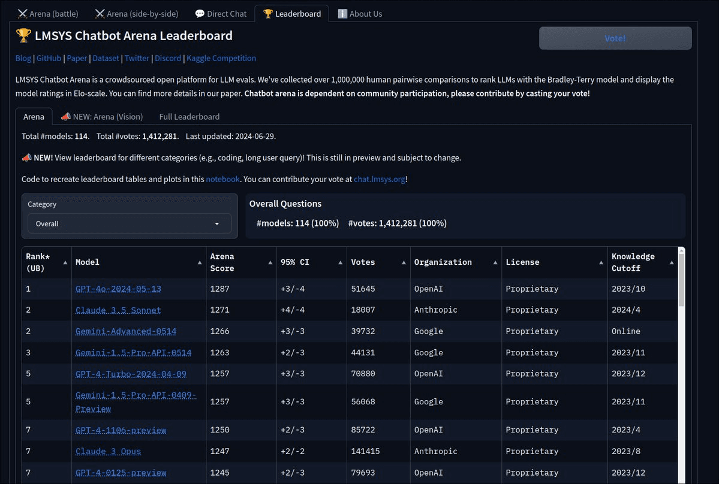Open the Arena (battle) tab
719x484 pixels.
click(48, 14)
